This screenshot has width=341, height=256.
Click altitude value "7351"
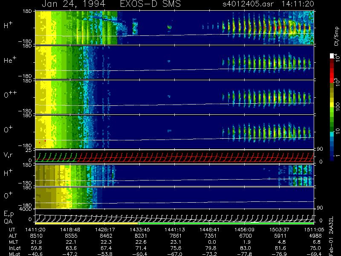click(x=211, y=236)
